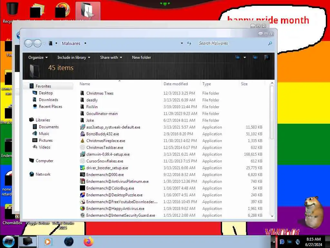Click the Back navigation button
This screenshot has height=248, width=330.
point(28,44)
